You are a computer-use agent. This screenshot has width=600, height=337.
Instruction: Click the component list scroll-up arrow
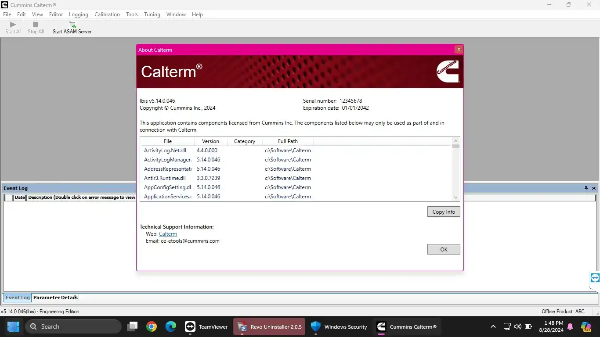pos(455,141)
